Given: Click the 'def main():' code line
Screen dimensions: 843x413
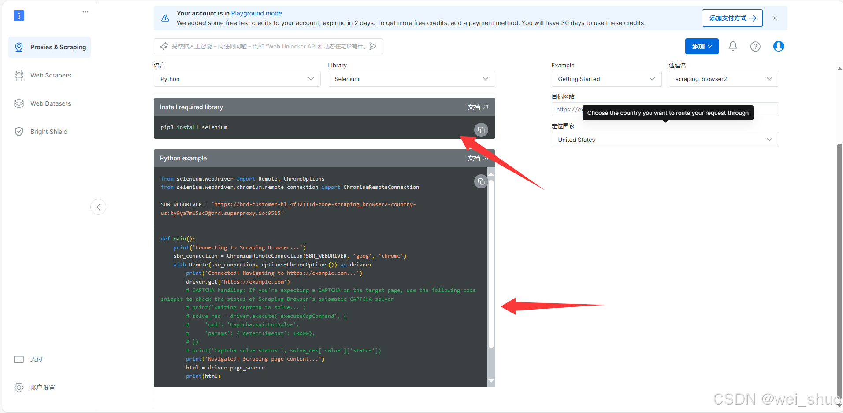Looking at the screenshot, I should [178, 239].
